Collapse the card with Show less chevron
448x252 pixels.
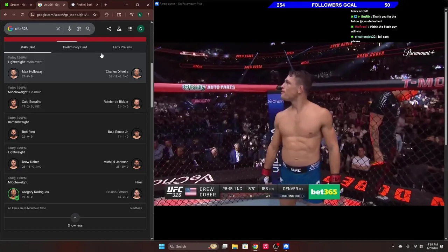(75, 217)
